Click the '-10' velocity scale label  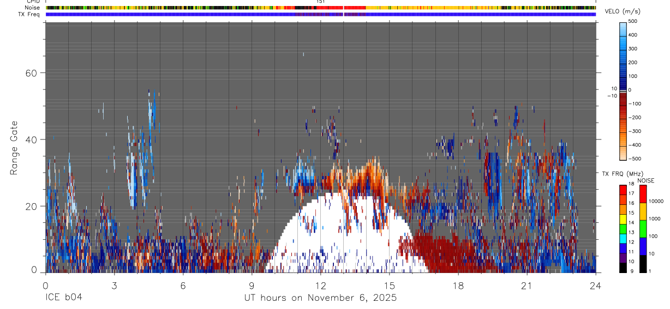click(612, 95)
